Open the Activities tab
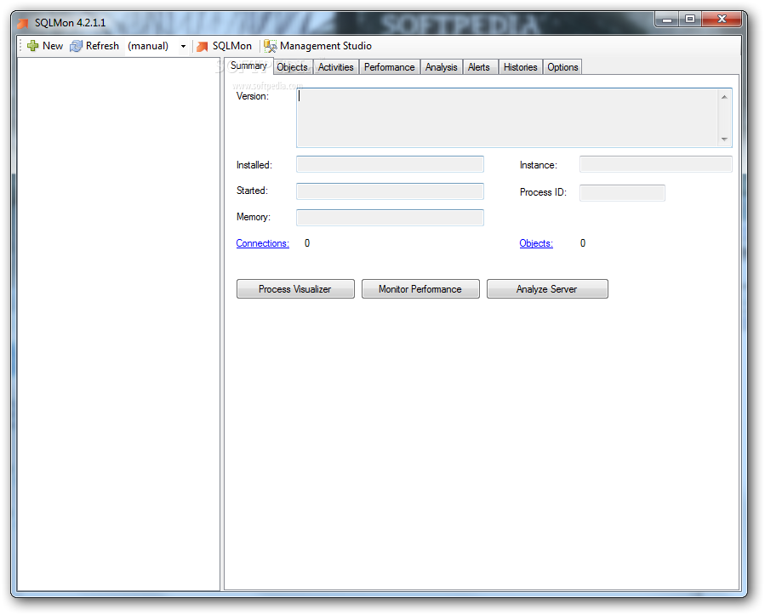765x615 pixels. tap(335, 67)
